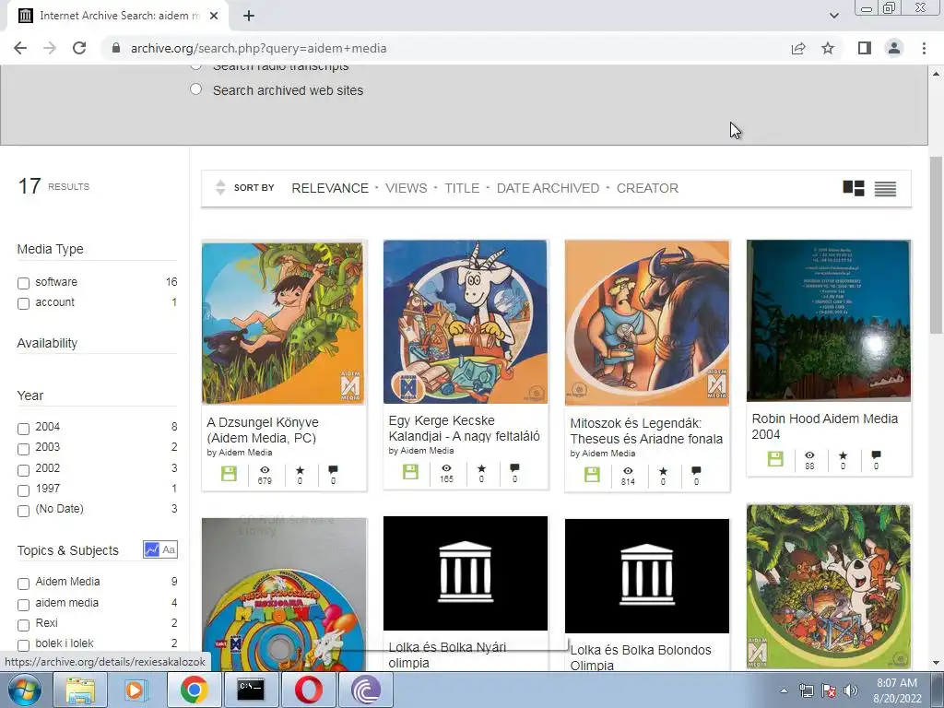The width and height of the screenshot is (944, 708).
Task: Click software icon on A Dzsungel Könyve card
Action: [x=229, y=474]
